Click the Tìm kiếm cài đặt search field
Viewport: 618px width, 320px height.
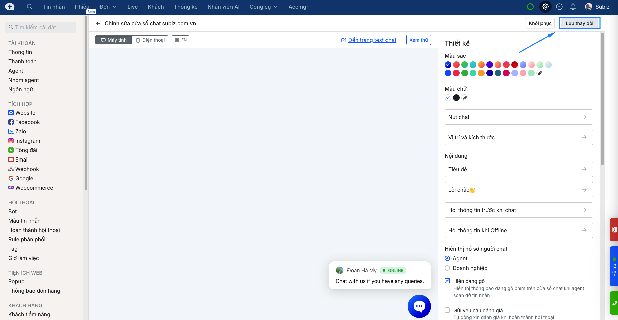41,27
